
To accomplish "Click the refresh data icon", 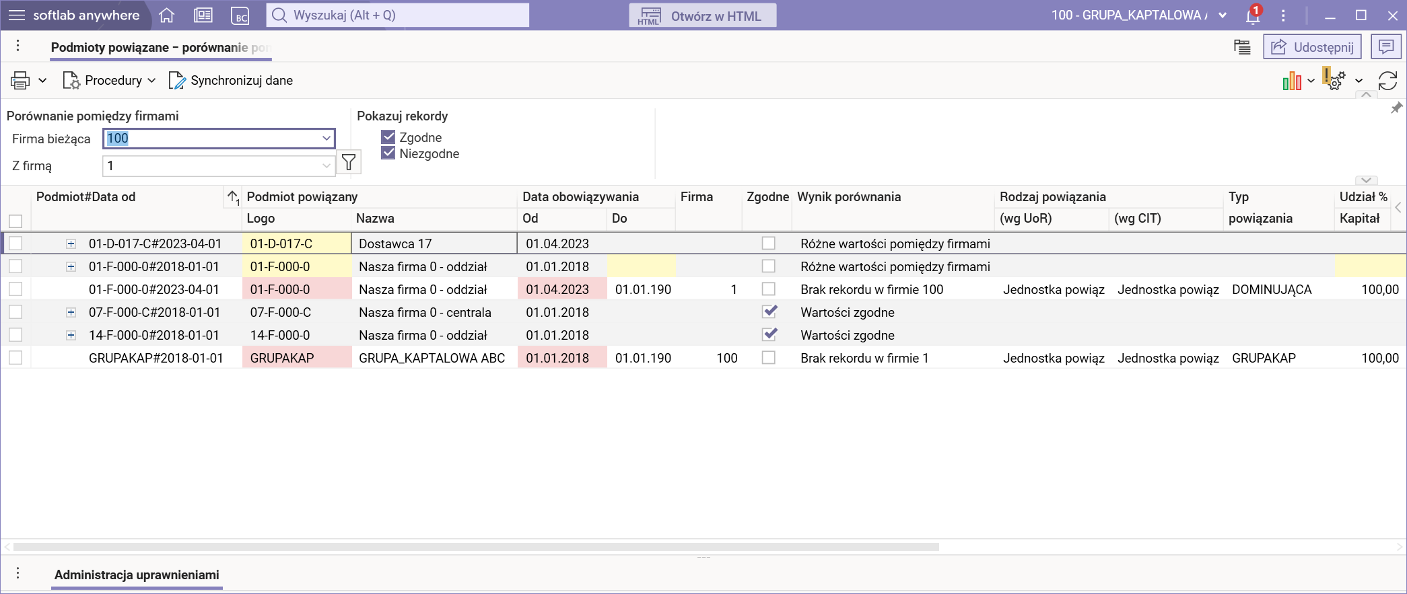I will (x=1387, y=81).
